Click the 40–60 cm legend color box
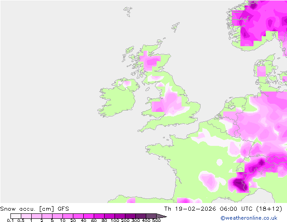This screenshot has width=287, height=222. pos(89,216)
